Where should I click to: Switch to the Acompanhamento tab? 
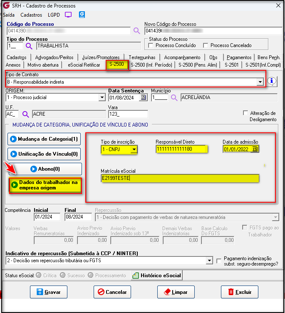[x=182, y=57]
